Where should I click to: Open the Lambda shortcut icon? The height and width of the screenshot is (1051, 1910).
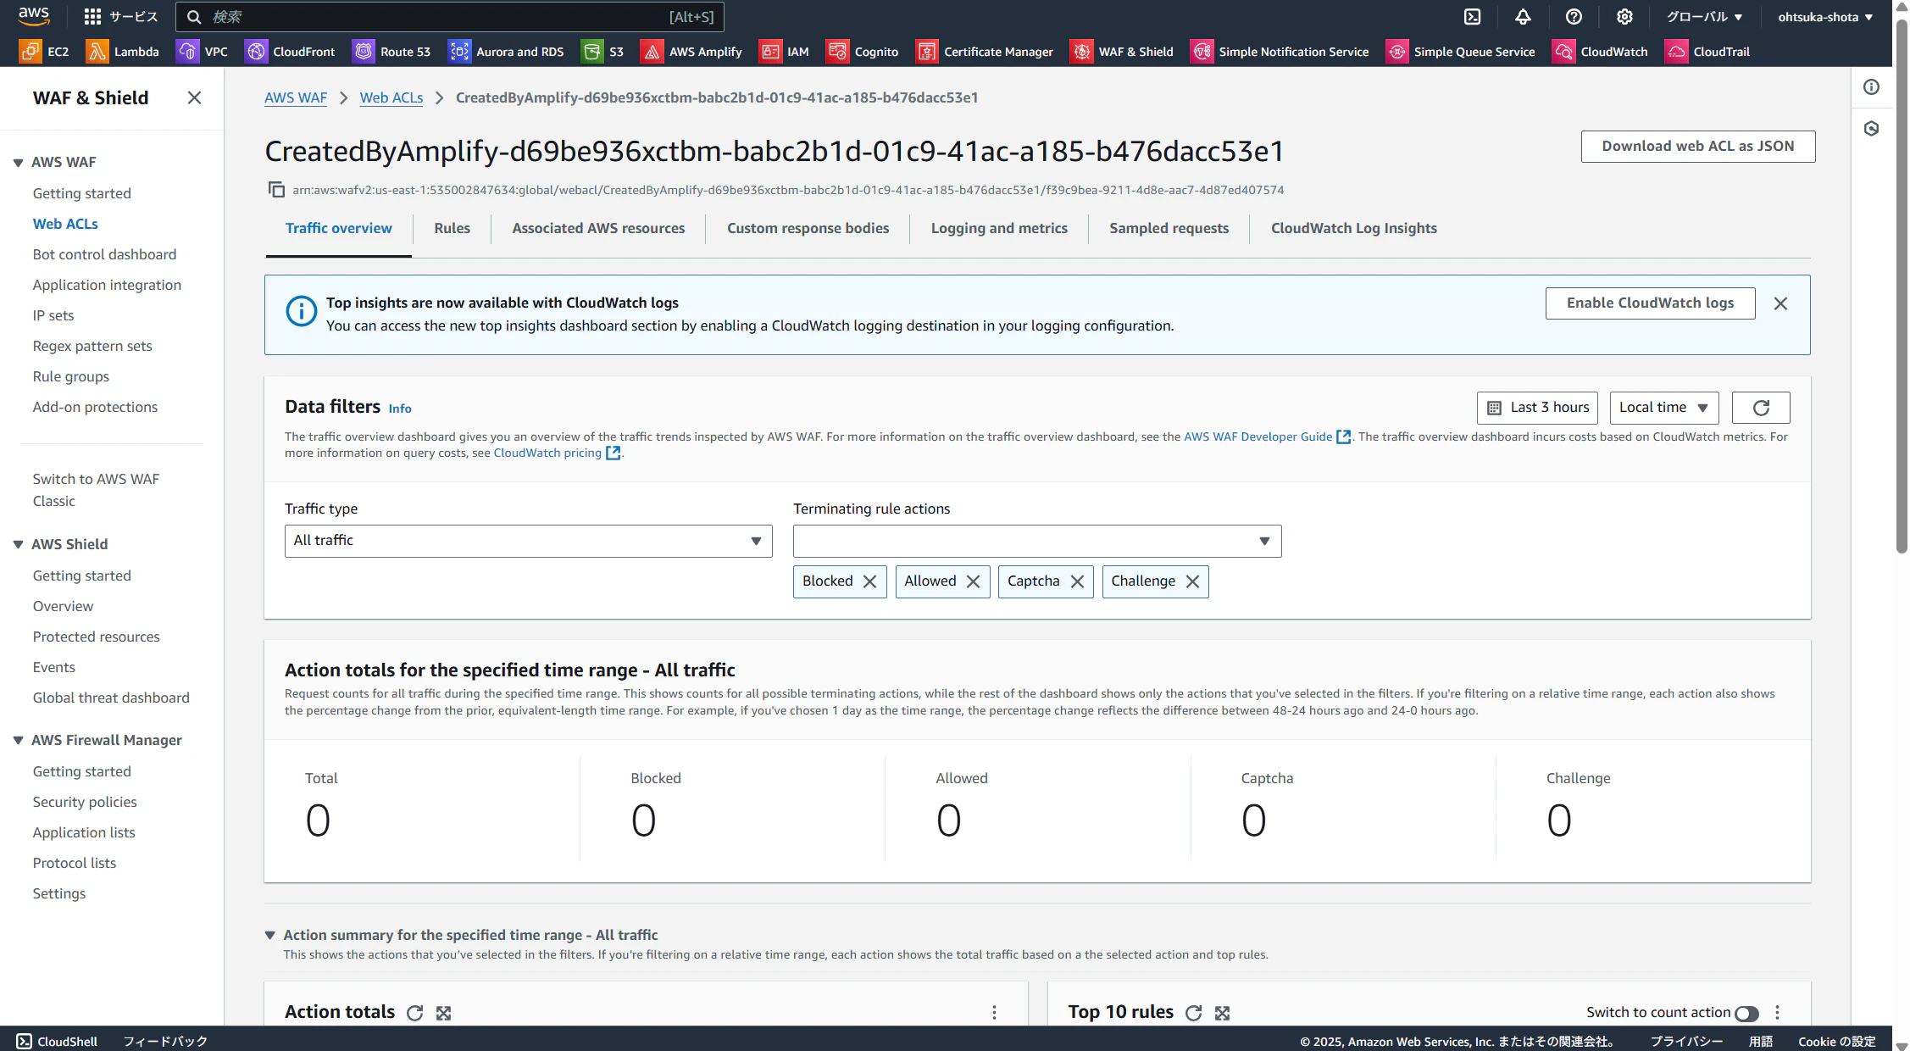[97, 52]
